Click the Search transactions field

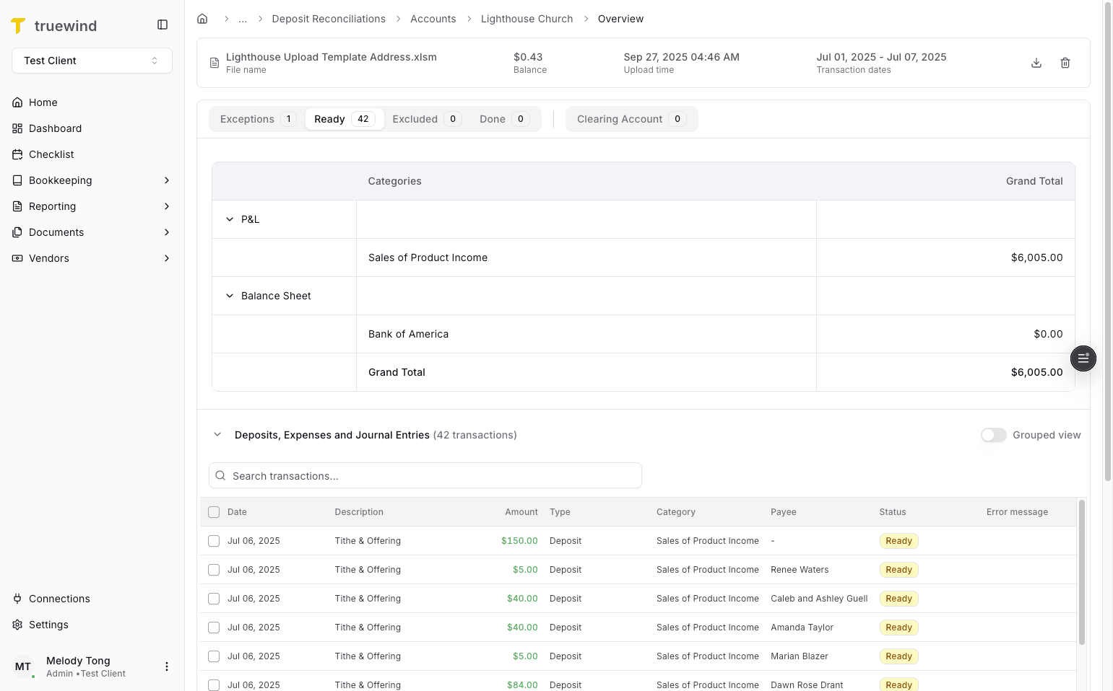pos(425,475)
